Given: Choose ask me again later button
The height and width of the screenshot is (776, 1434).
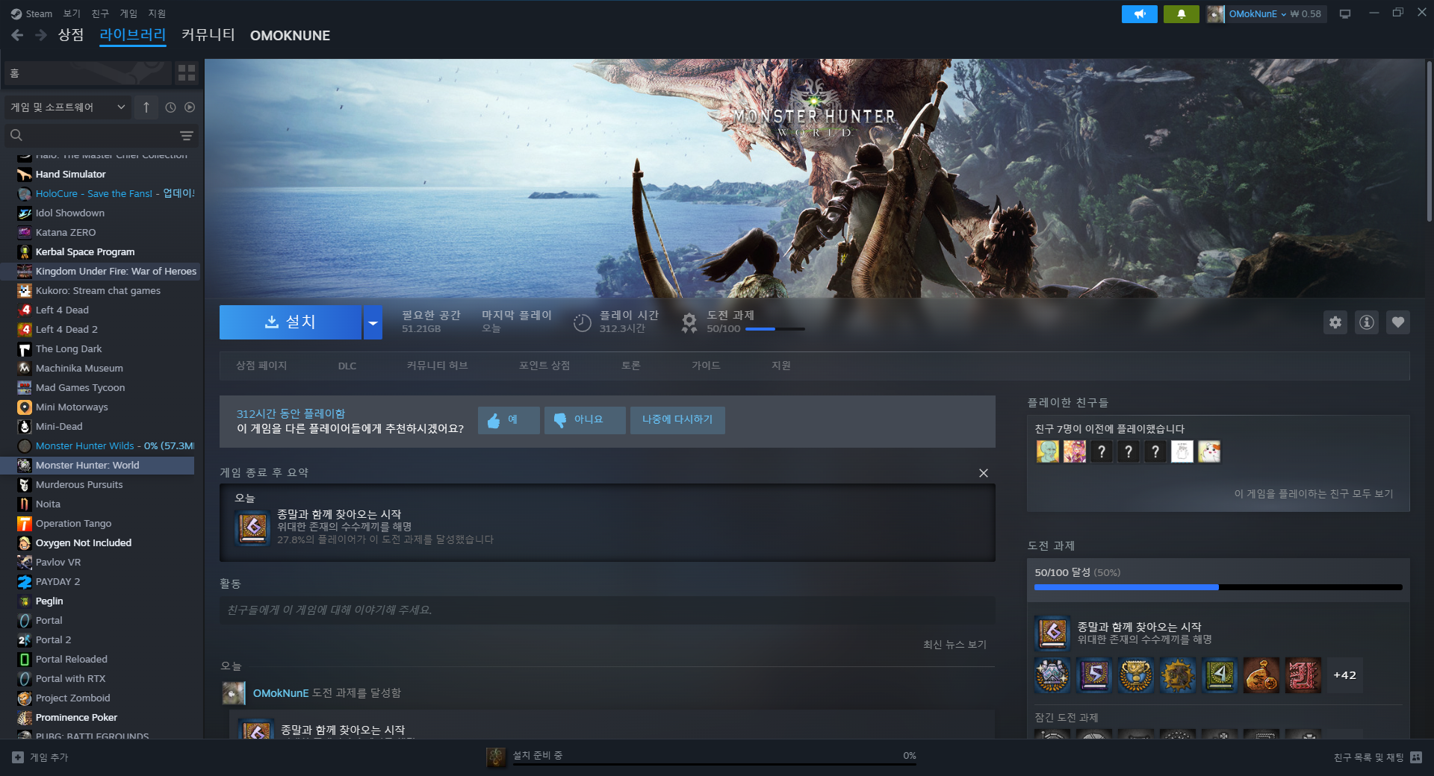Looking at the screenshot, I should [677, 420].
